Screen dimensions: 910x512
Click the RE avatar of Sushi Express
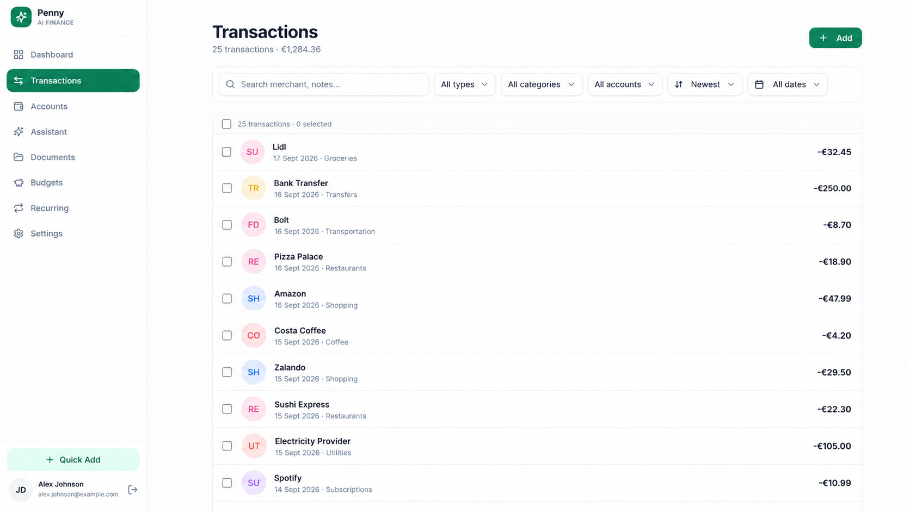254,409
